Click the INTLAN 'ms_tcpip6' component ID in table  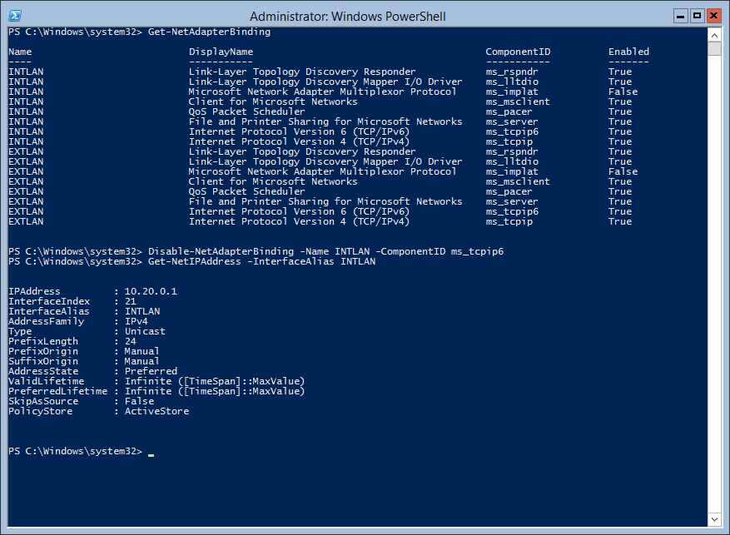pyautogui.click(x=512, y=131)
